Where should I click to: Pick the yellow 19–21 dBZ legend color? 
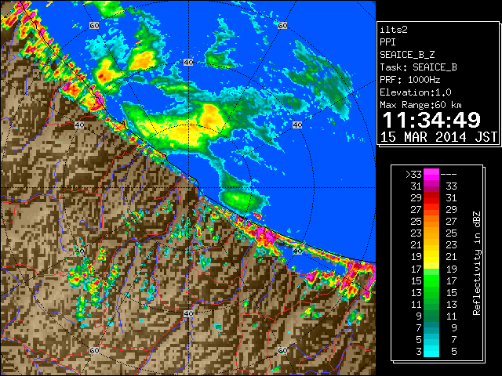pos(431,257)
